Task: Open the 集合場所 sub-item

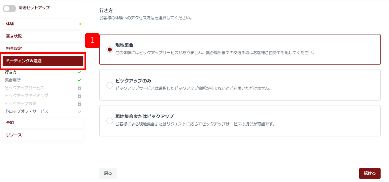Action: (13, 80)
